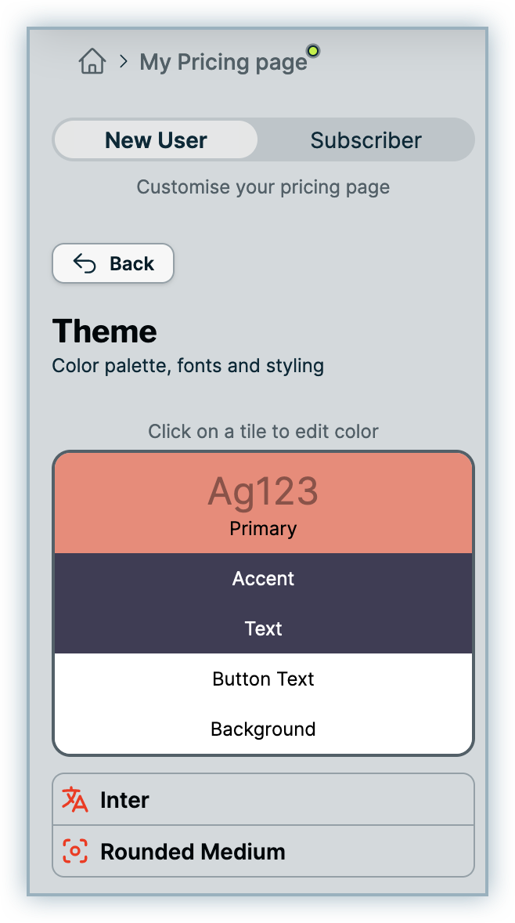The height and width of the screenshot is (923, 515).
Task: Go to the home icon in breadcrumb
Action: click(x=92, y=61)
